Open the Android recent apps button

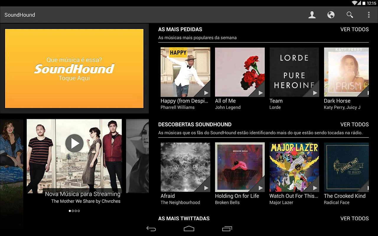pos(227,229)
